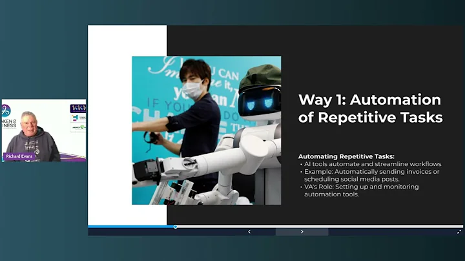Image resolution: width=465 pixels, height=261 pixels.
Task: Click the slide progress bar handle
Action: [x=176, y=227]
